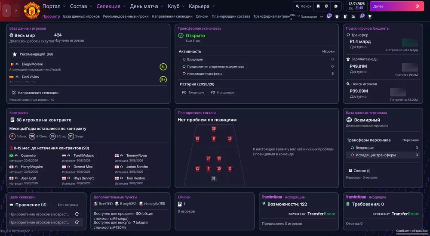The width and height of the screenshot is (430, 236).
Task: Go back with the left arrow button
Action: (7, 10)
